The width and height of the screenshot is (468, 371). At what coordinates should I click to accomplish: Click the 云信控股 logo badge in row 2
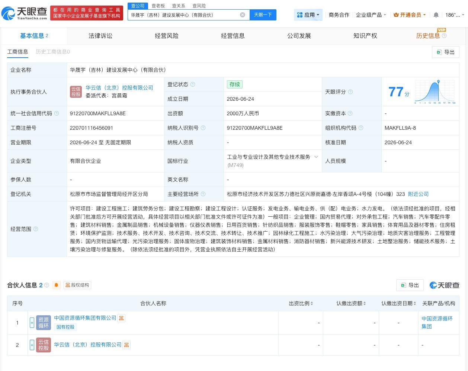tap(44, 345)
